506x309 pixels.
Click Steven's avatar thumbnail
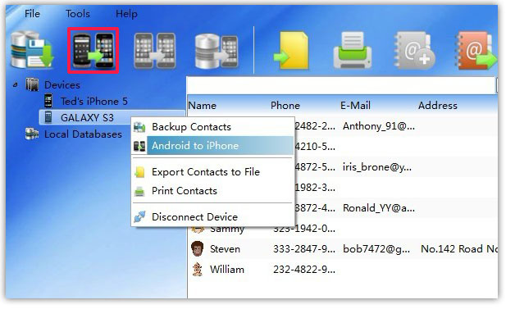[x=197, y=249]
